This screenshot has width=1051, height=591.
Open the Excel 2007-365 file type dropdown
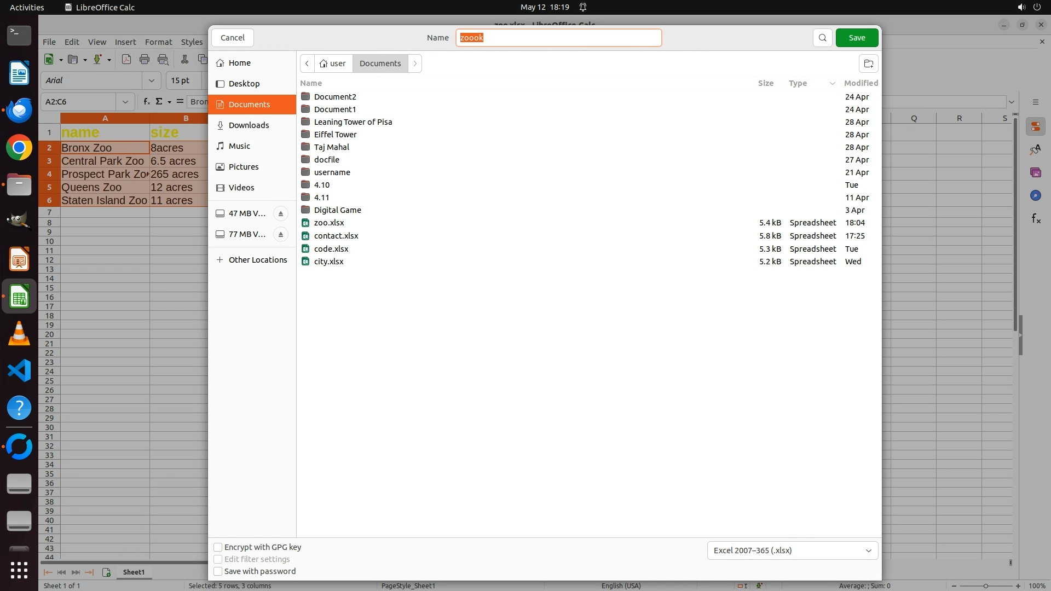792,551
